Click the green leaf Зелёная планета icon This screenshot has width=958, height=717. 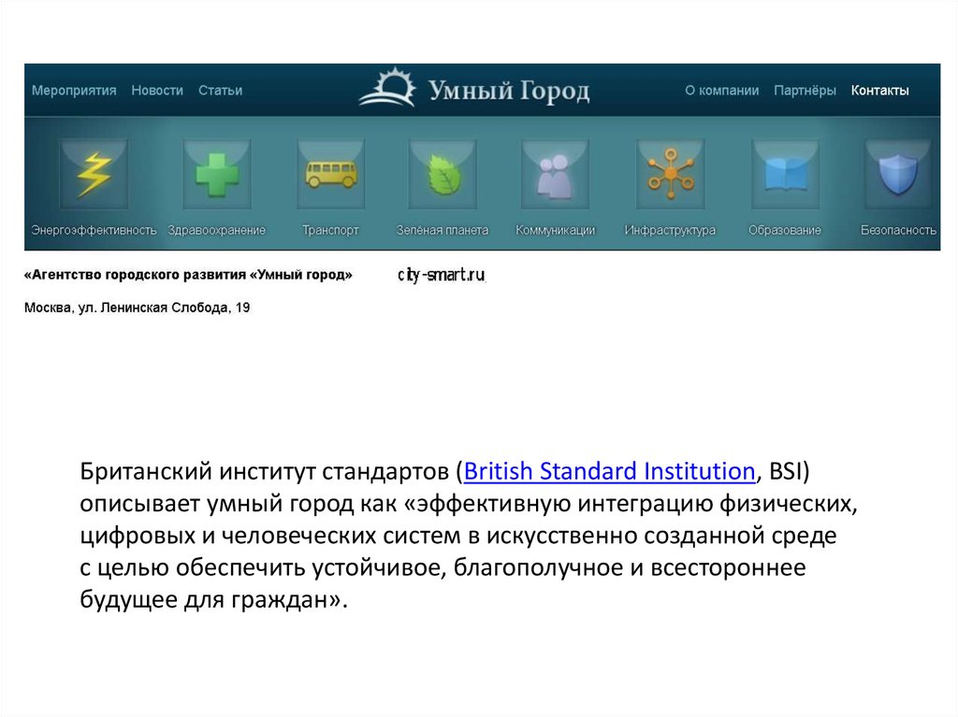[443, 174]
